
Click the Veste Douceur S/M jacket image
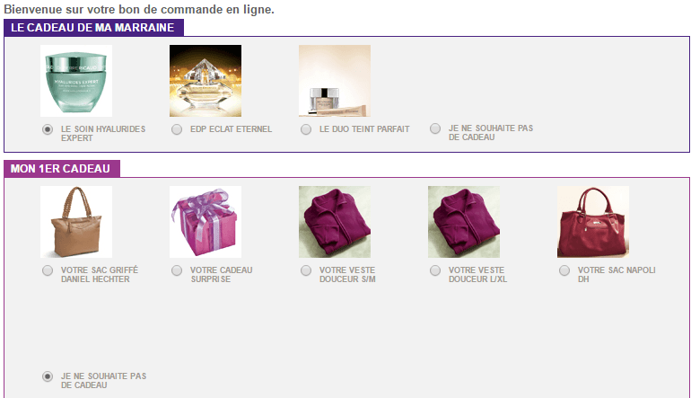pos(335,222)
